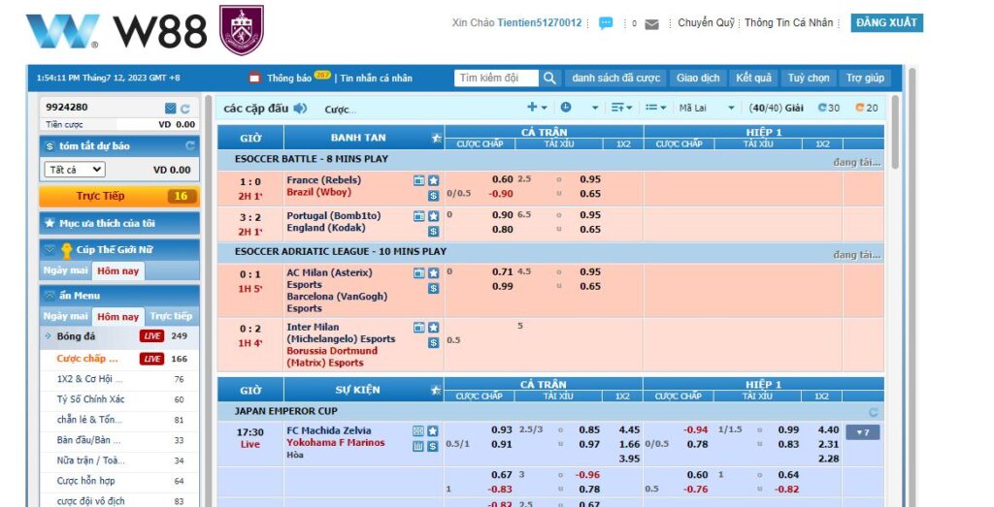
Task: Open stats icon for FC Machida Zelvia match
Action: tap(418, 430)
